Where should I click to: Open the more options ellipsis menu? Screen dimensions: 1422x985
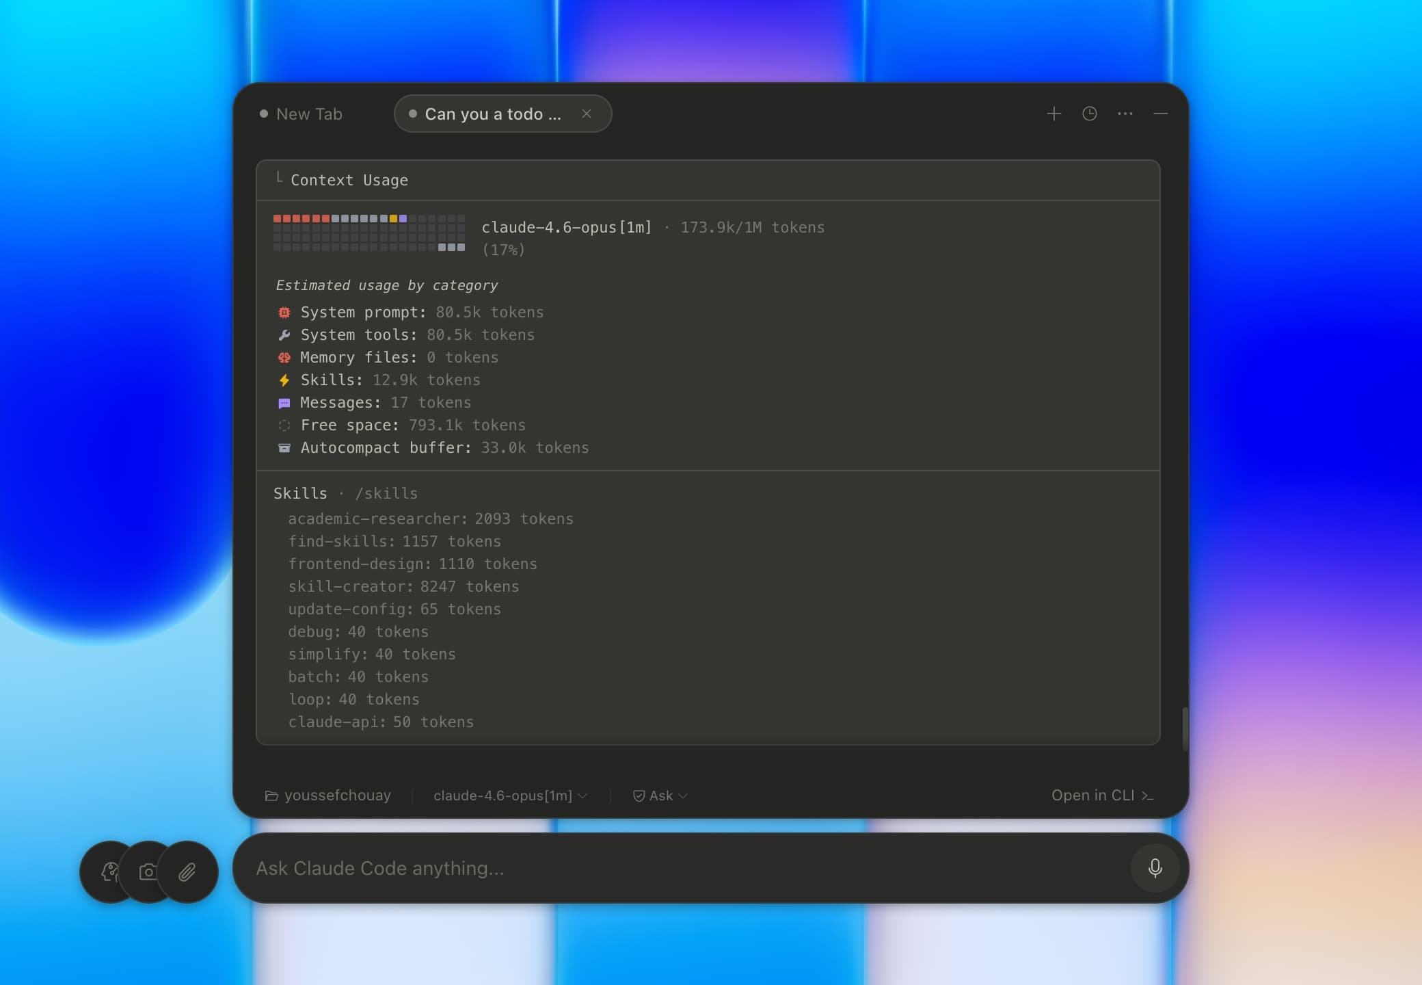(1125, 114)
